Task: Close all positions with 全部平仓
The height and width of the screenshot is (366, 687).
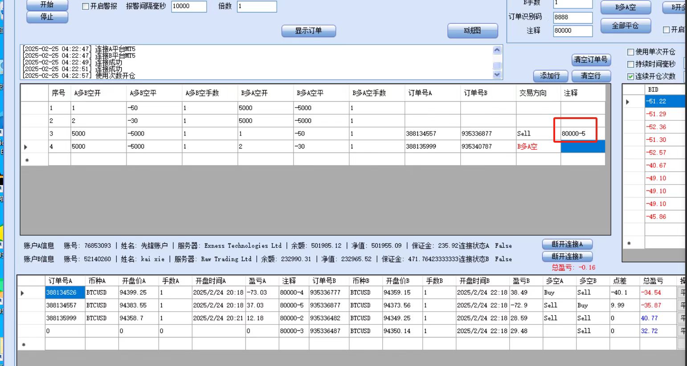Action: pos(625,26)
